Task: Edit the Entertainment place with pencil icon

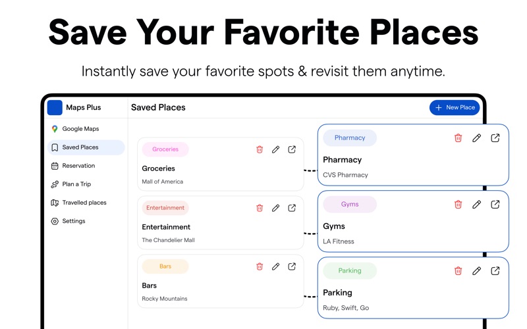Action: [275, 208]
